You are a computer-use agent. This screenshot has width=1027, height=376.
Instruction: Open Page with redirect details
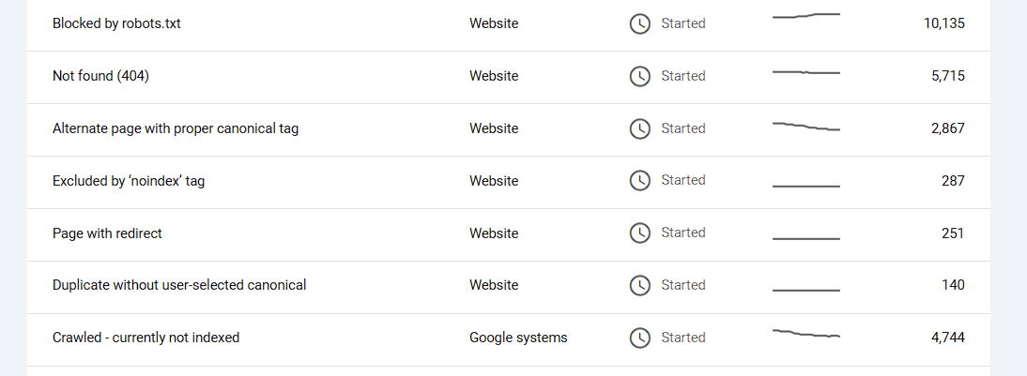(x=107, y=233)
